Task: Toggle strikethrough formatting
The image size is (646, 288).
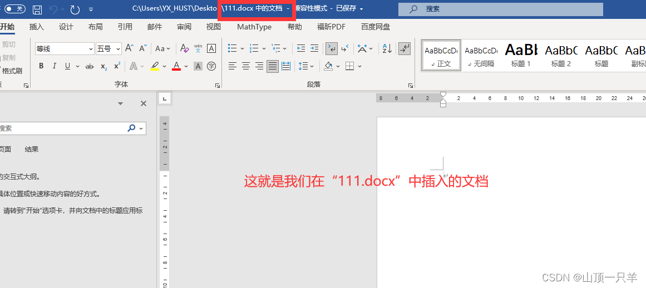Action: [90, 66]
